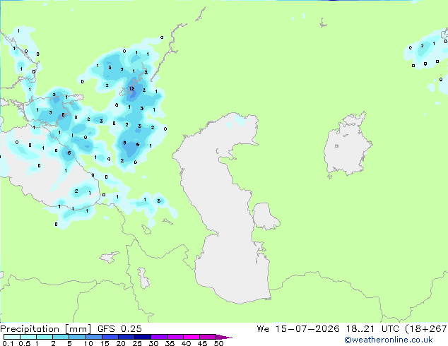Click the legend label '50'

click(218, 343)
